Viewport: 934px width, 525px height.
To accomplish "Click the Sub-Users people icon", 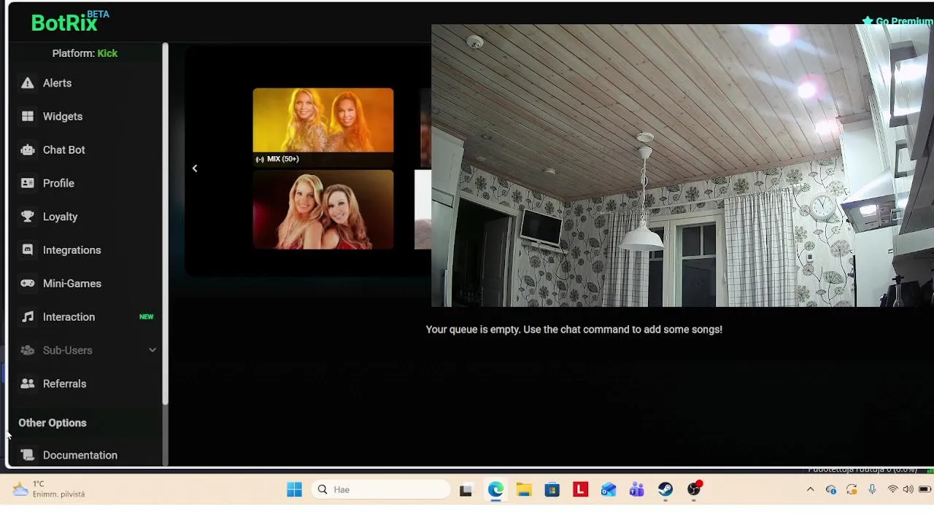I will [28, 350].
